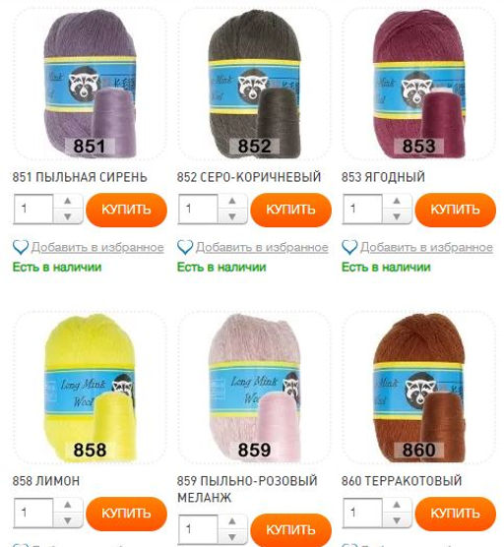Image resolution: width=504 pixels, height=547 pixels.
Task: Increase quantity arrow for 853 Ягодный
Action: 397,201
